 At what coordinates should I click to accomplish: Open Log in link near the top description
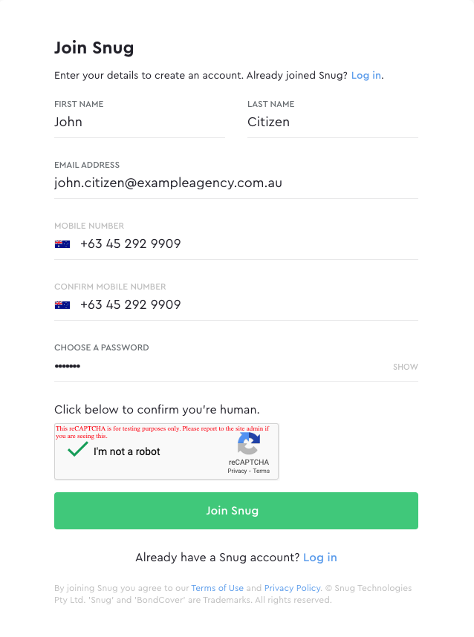pos(366,76)
